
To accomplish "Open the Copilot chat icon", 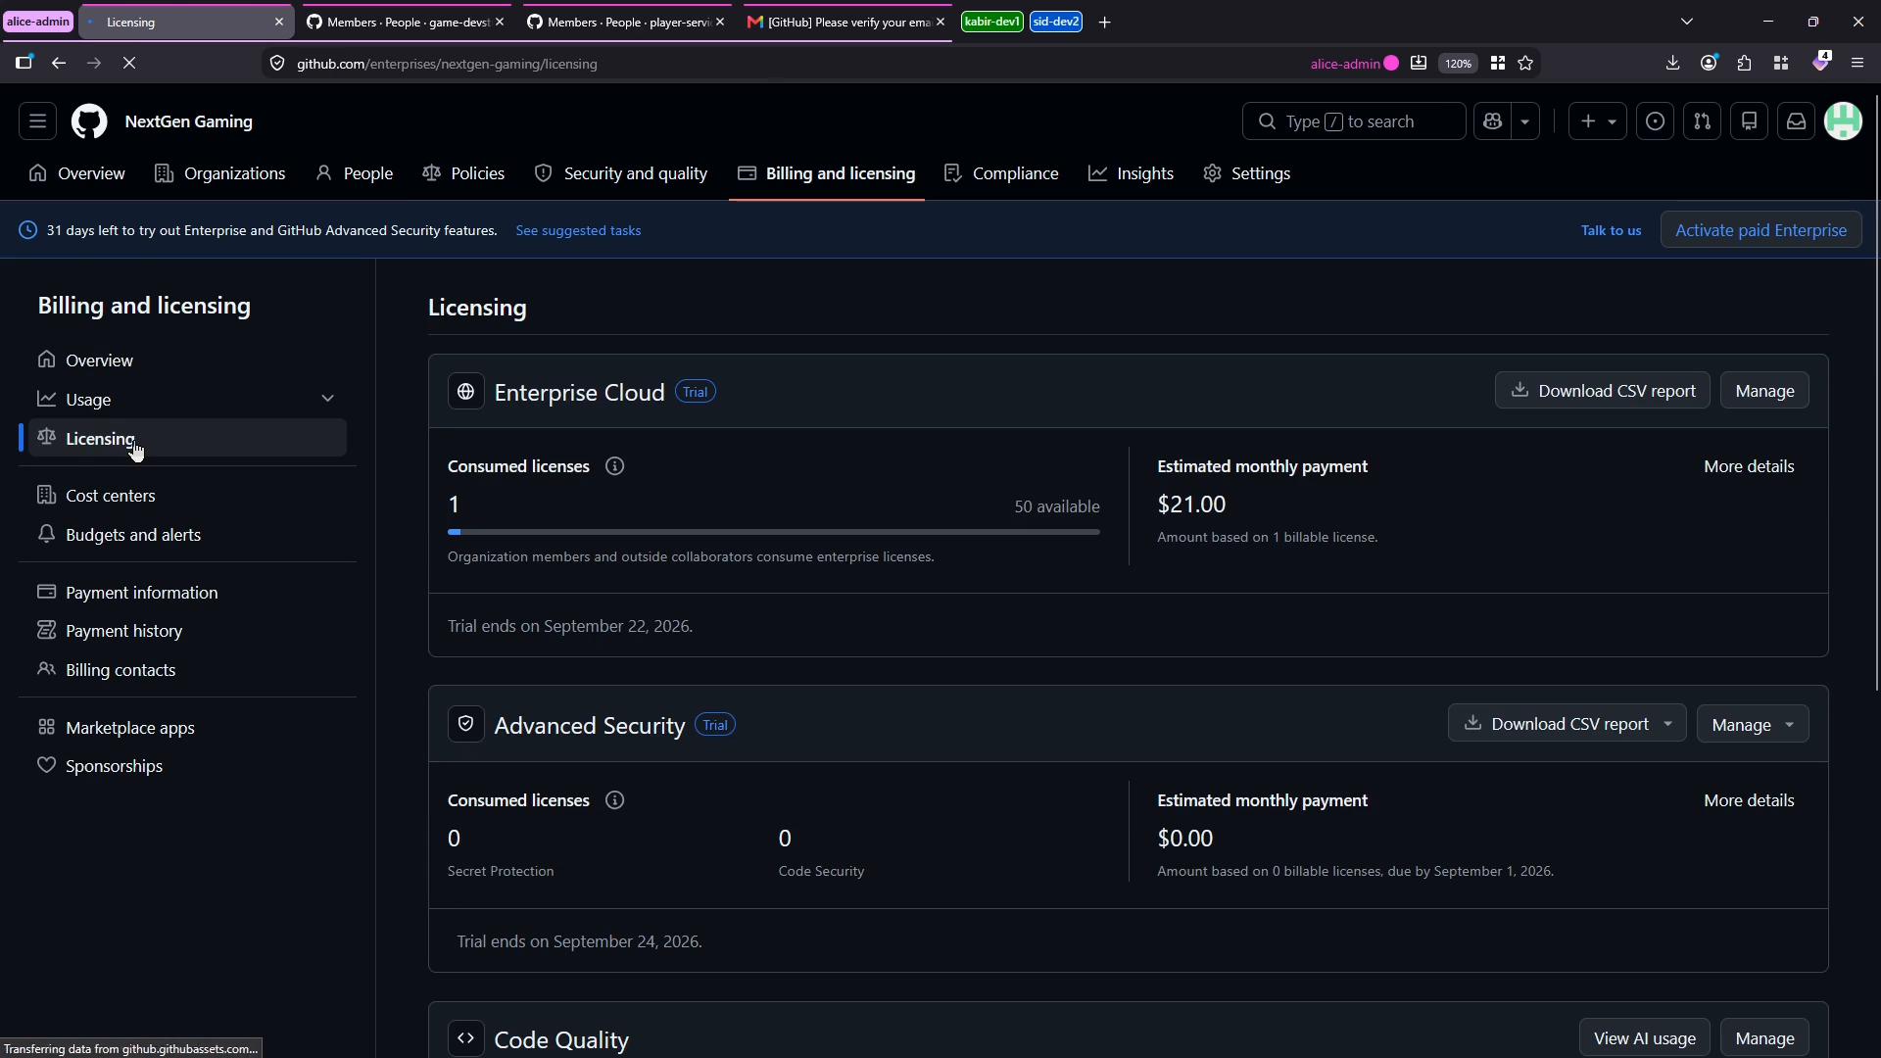I will coord(1492,121).
